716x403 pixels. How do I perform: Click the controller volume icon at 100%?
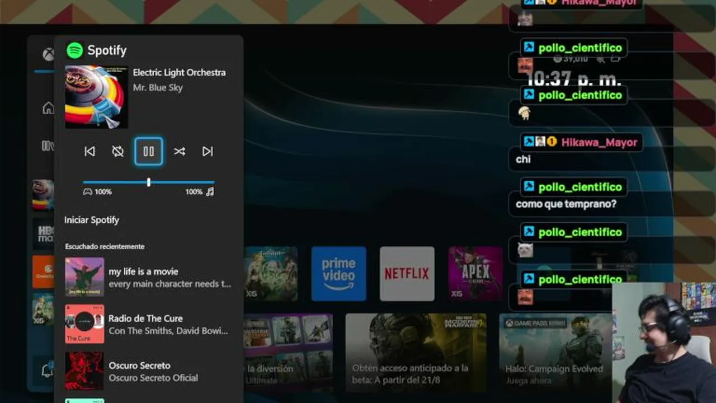click(87, 192)
